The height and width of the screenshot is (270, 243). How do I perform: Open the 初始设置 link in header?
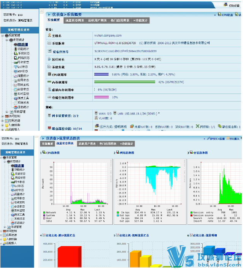(x=234, y=5)
